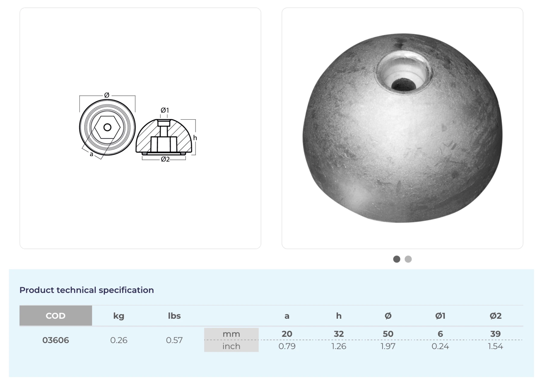Click the COD column header
542x384 pixels.
(56, 316)
